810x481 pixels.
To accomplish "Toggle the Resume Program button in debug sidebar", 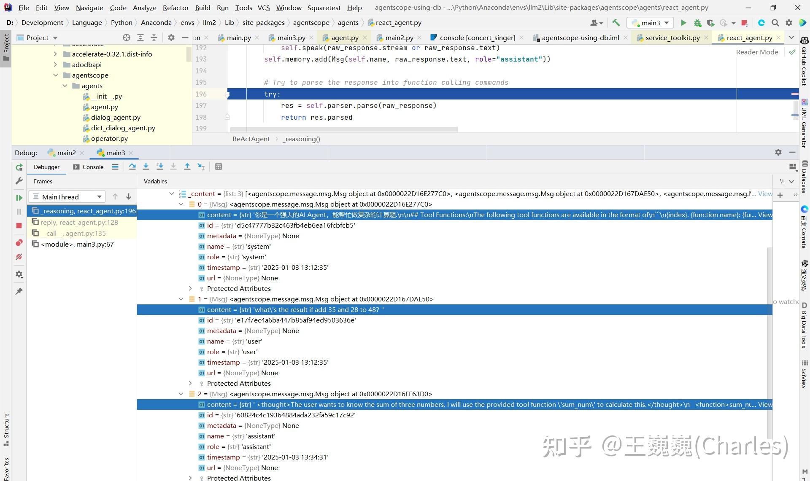I will [19, 197].
